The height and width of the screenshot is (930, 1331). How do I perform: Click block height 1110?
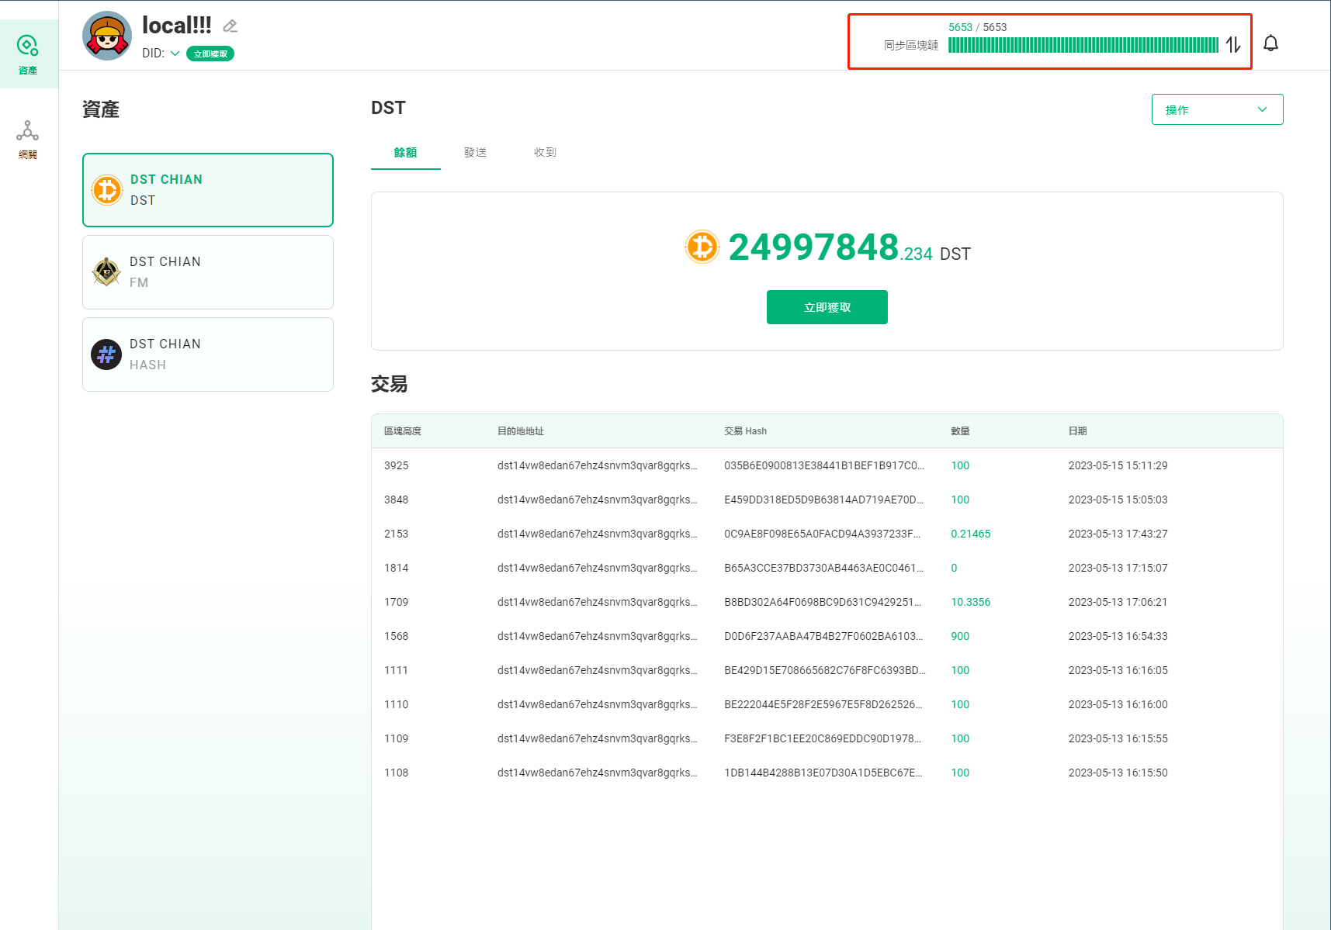pyautogui.click(x=396, y=704)
